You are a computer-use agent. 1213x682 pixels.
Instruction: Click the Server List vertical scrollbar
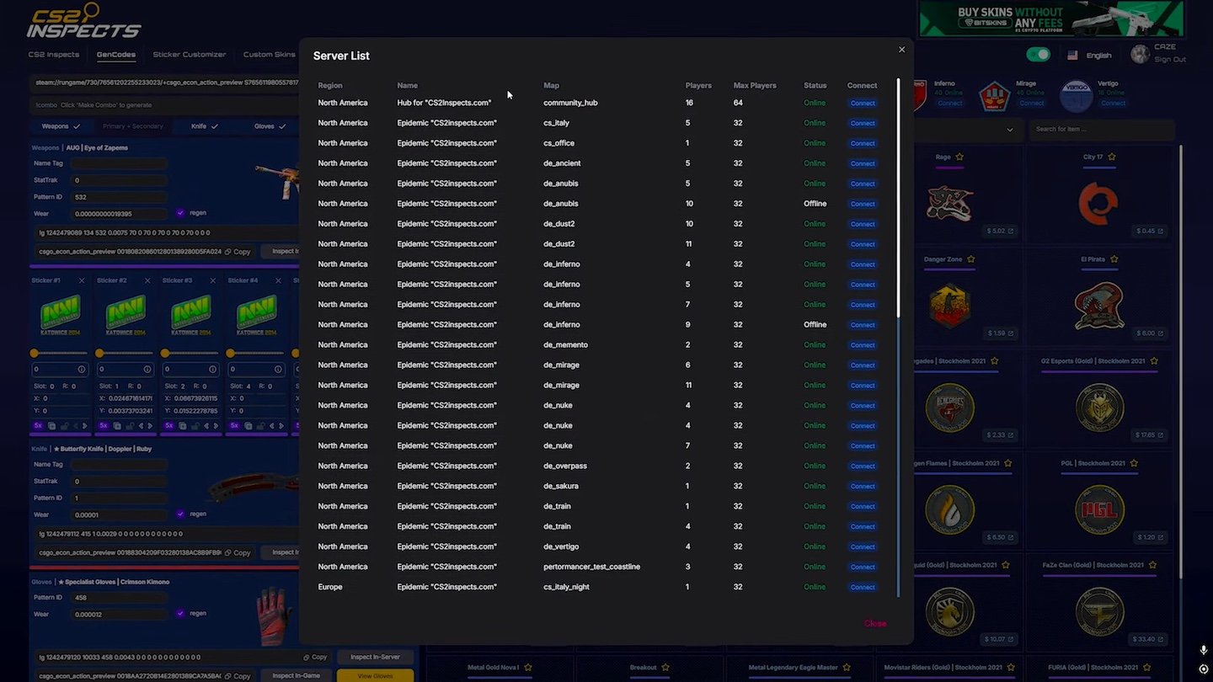click(898, 198)
